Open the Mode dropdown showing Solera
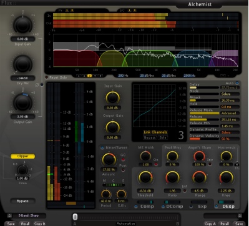249x226 pixels. pos(230,94)
